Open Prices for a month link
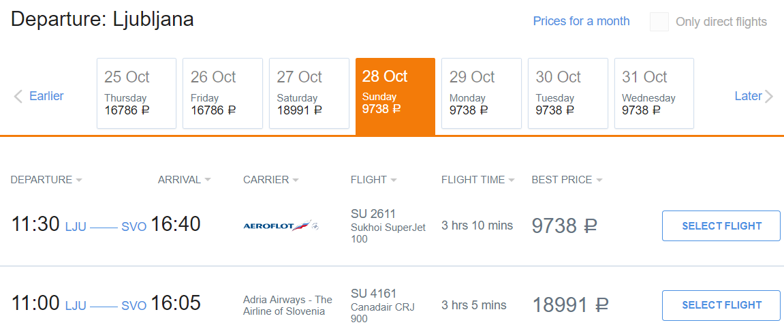The width and height of the screenshot is (784, 327). click(x=581, y=21)
